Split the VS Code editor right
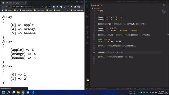The image size is (169, 95). click(164, 5)
